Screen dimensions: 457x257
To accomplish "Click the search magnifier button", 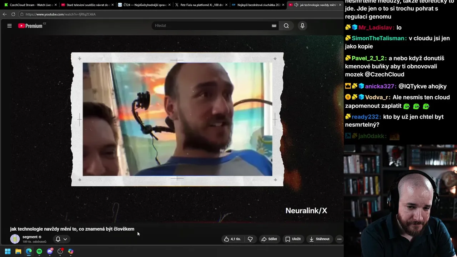I will point(286,26).
